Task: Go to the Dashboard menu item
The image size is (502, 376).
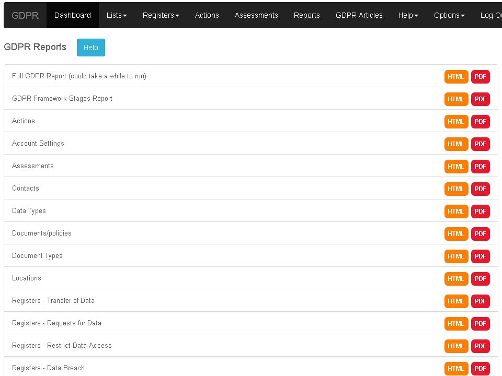Action: (73, 15)
